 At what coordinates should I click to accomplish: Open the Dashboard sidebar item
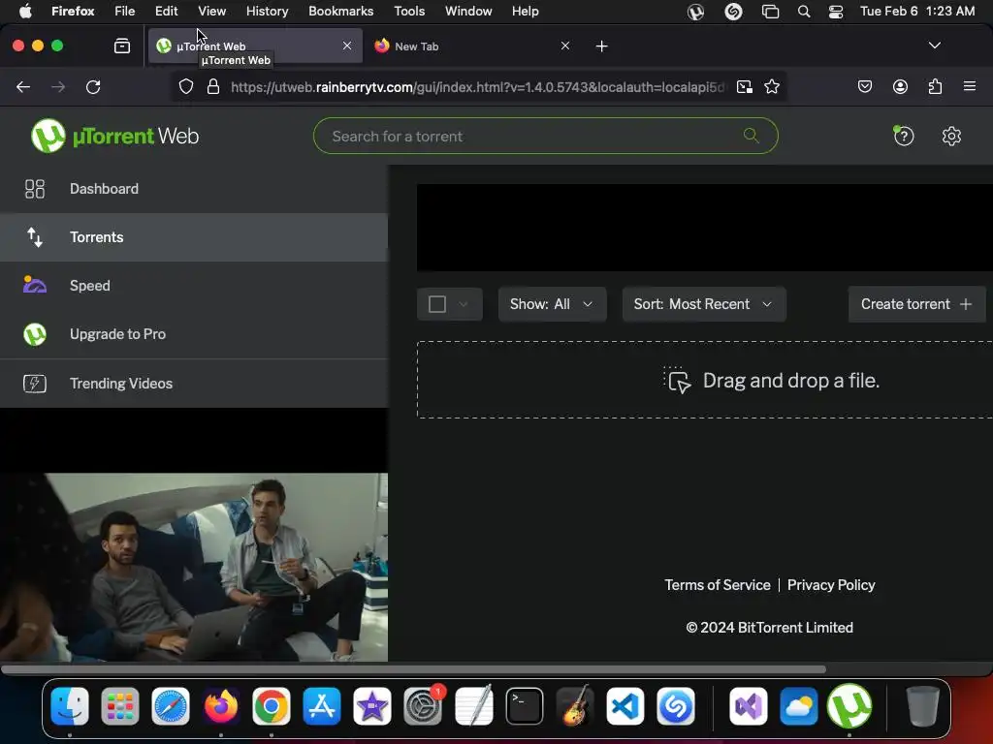point(194,189)
